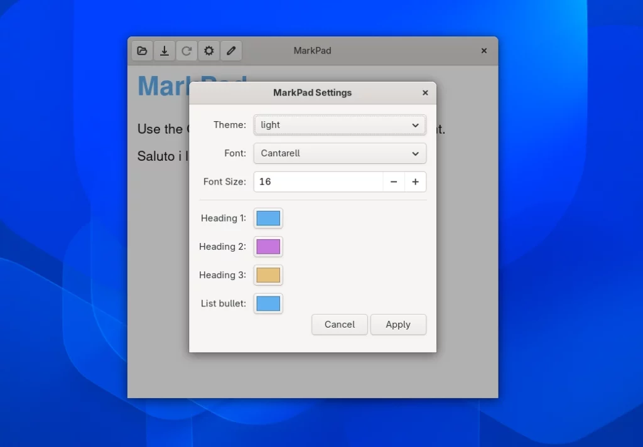Click the 'Heading 3:' label

(223, 275)
